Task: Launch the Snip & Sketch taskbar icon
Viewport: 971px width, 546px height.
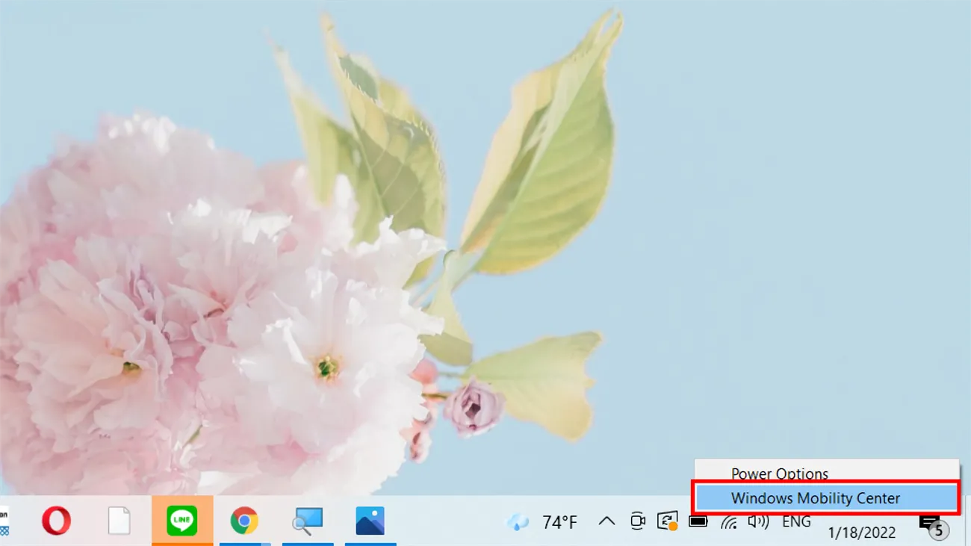Action: click(x=308, y=521)
